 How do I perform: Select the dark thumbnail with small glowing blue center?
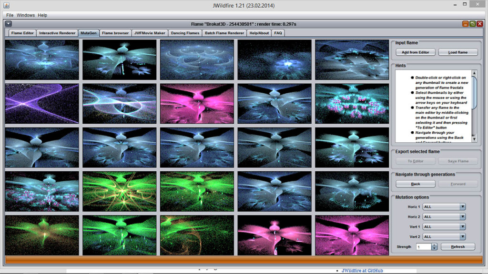tap(274, 59)
